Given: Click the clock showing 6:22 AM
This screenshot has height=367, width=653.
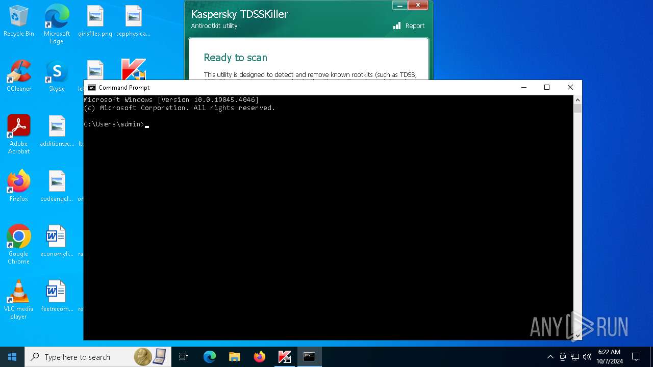Looking at the screenshot, I should tap(610, 357).
